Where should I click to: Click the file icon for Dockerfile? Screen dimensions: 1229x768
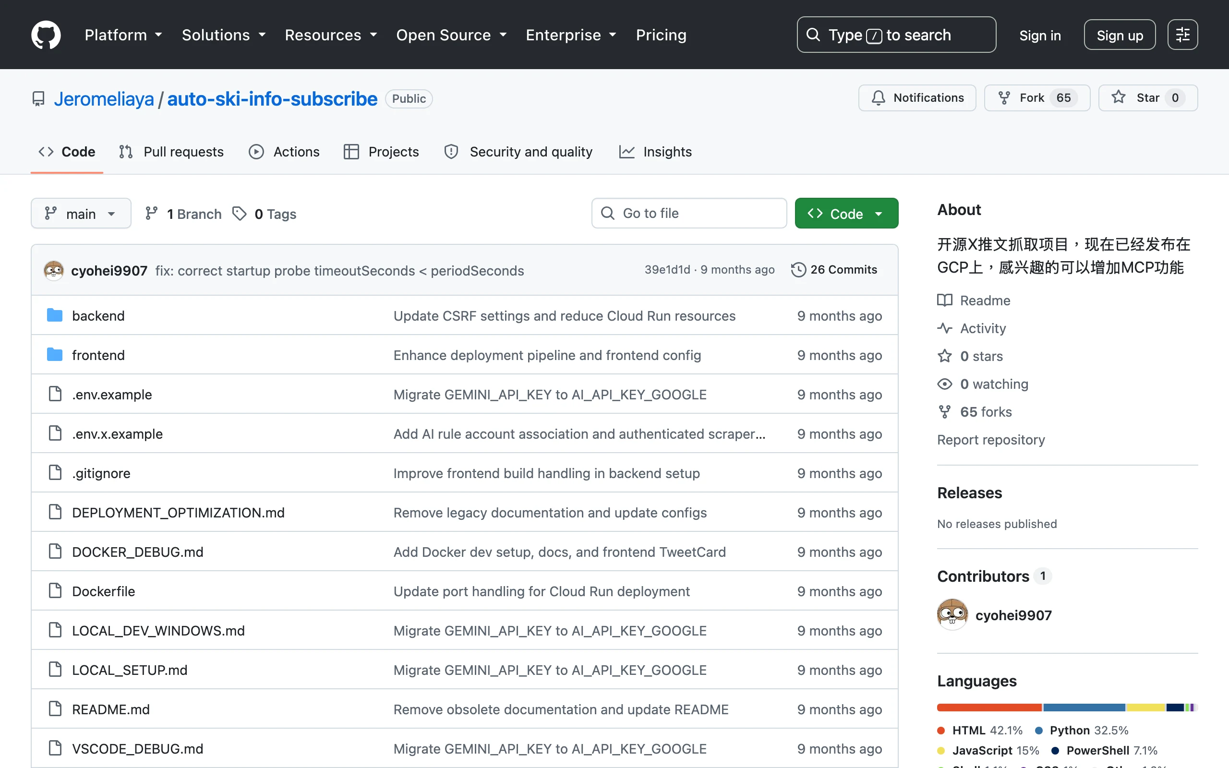click(55, 591)
